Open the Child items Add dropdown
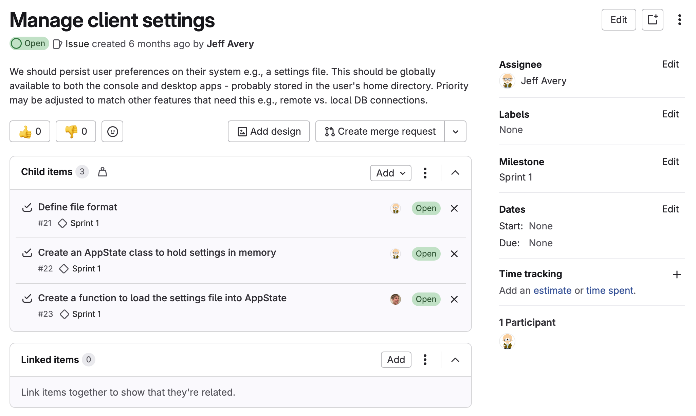The width and height of the screenshot is (696, 416). click(x=390, y=173)
